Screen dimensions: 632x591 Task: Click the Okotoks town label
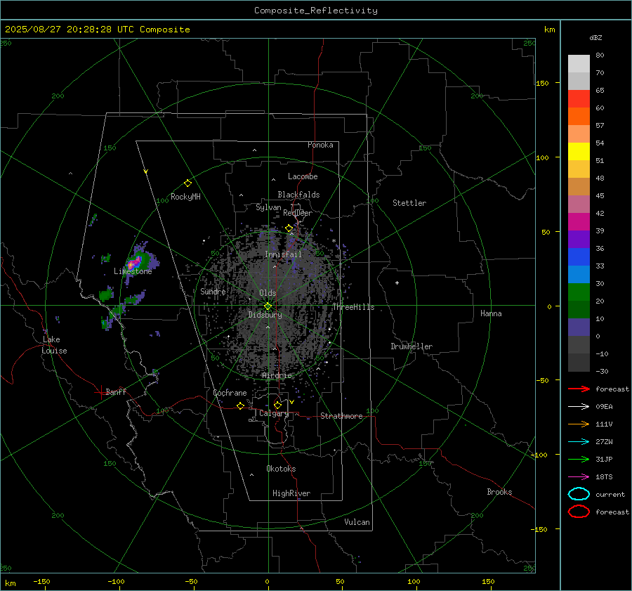(x=281, y=469)
